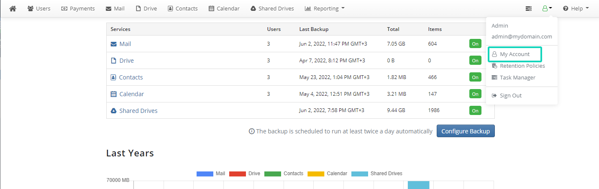Click the Contacts icon in Services table
The height and width of the screenshot is (189, 599).
(113, 77)
